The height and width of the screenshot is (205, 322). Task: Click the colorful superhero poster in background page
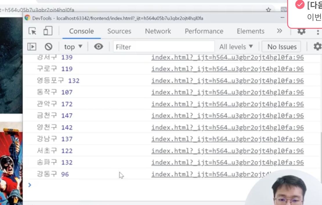(11, 163)
